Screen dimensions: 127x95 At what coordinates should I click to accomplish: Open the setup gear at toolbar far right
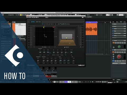[126, 15]
